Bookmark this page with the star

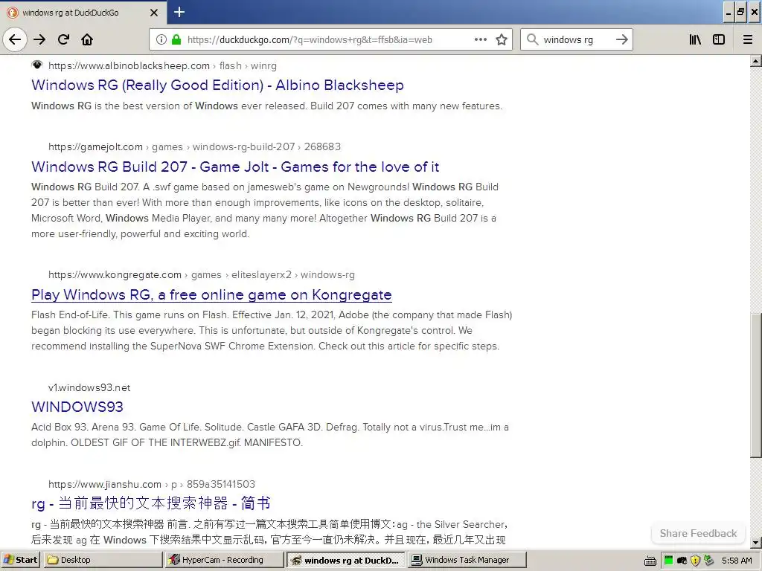[x=502, y=40]
